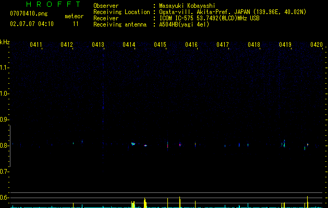This screenshot has width=328, height=208.
Task: Click the meteor echo just after 0414
Action: click(133, 144)
